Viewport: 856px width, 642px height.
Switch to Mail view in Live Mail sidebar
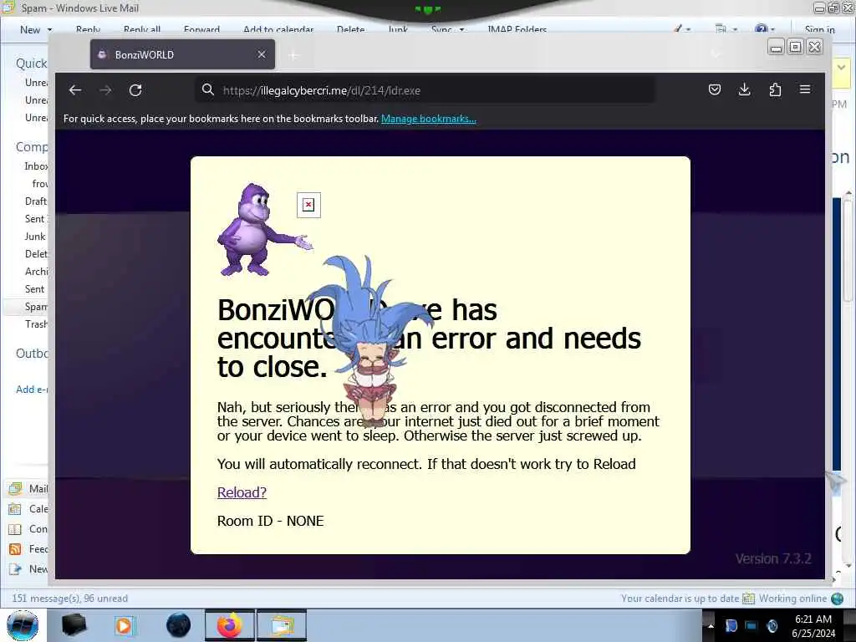(28, 488)
